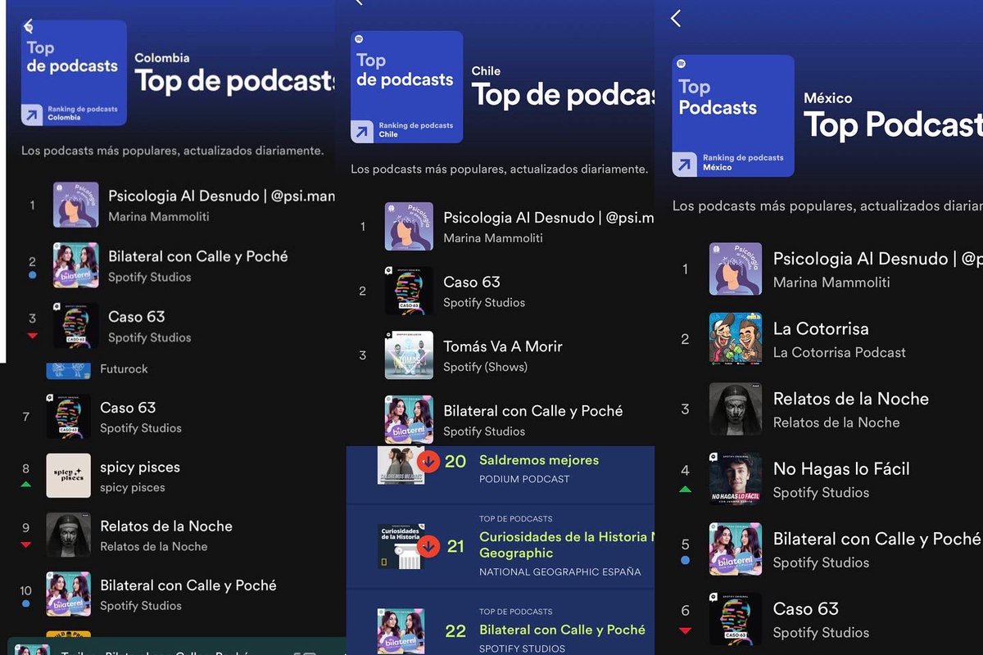Screen dimensions: 983x655
Task: Open Bilateral artwork at México rank 5
Action: click(736, 549)
